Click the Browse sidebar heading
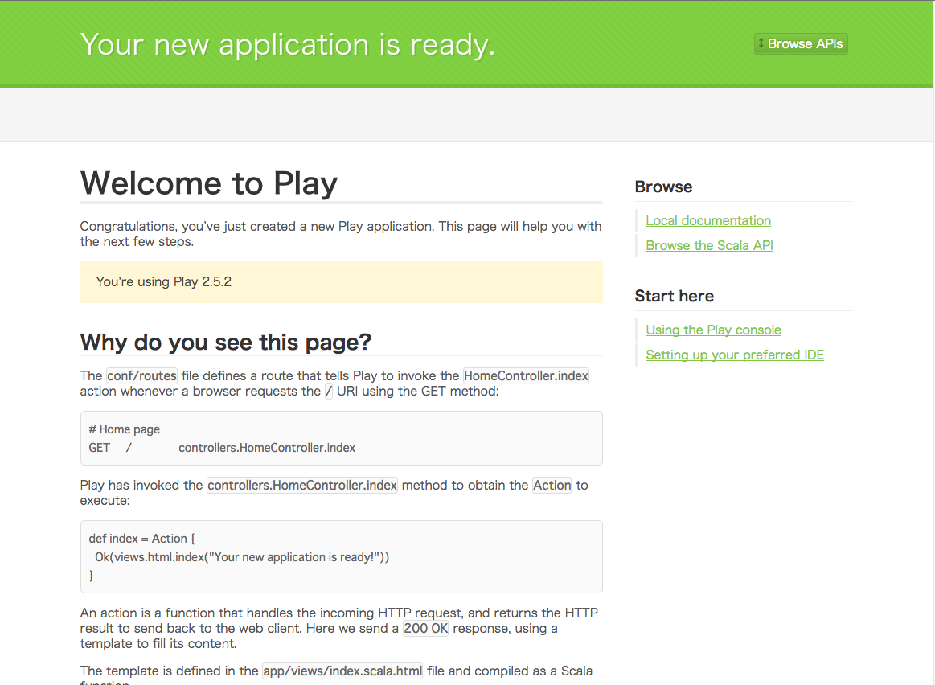This screenshot has width=935, height=685. (664, 187)
